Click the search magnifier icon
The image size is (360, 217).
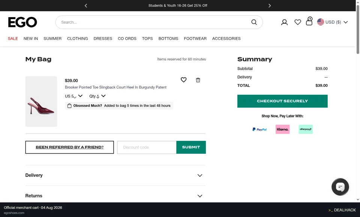pos(254,22)
